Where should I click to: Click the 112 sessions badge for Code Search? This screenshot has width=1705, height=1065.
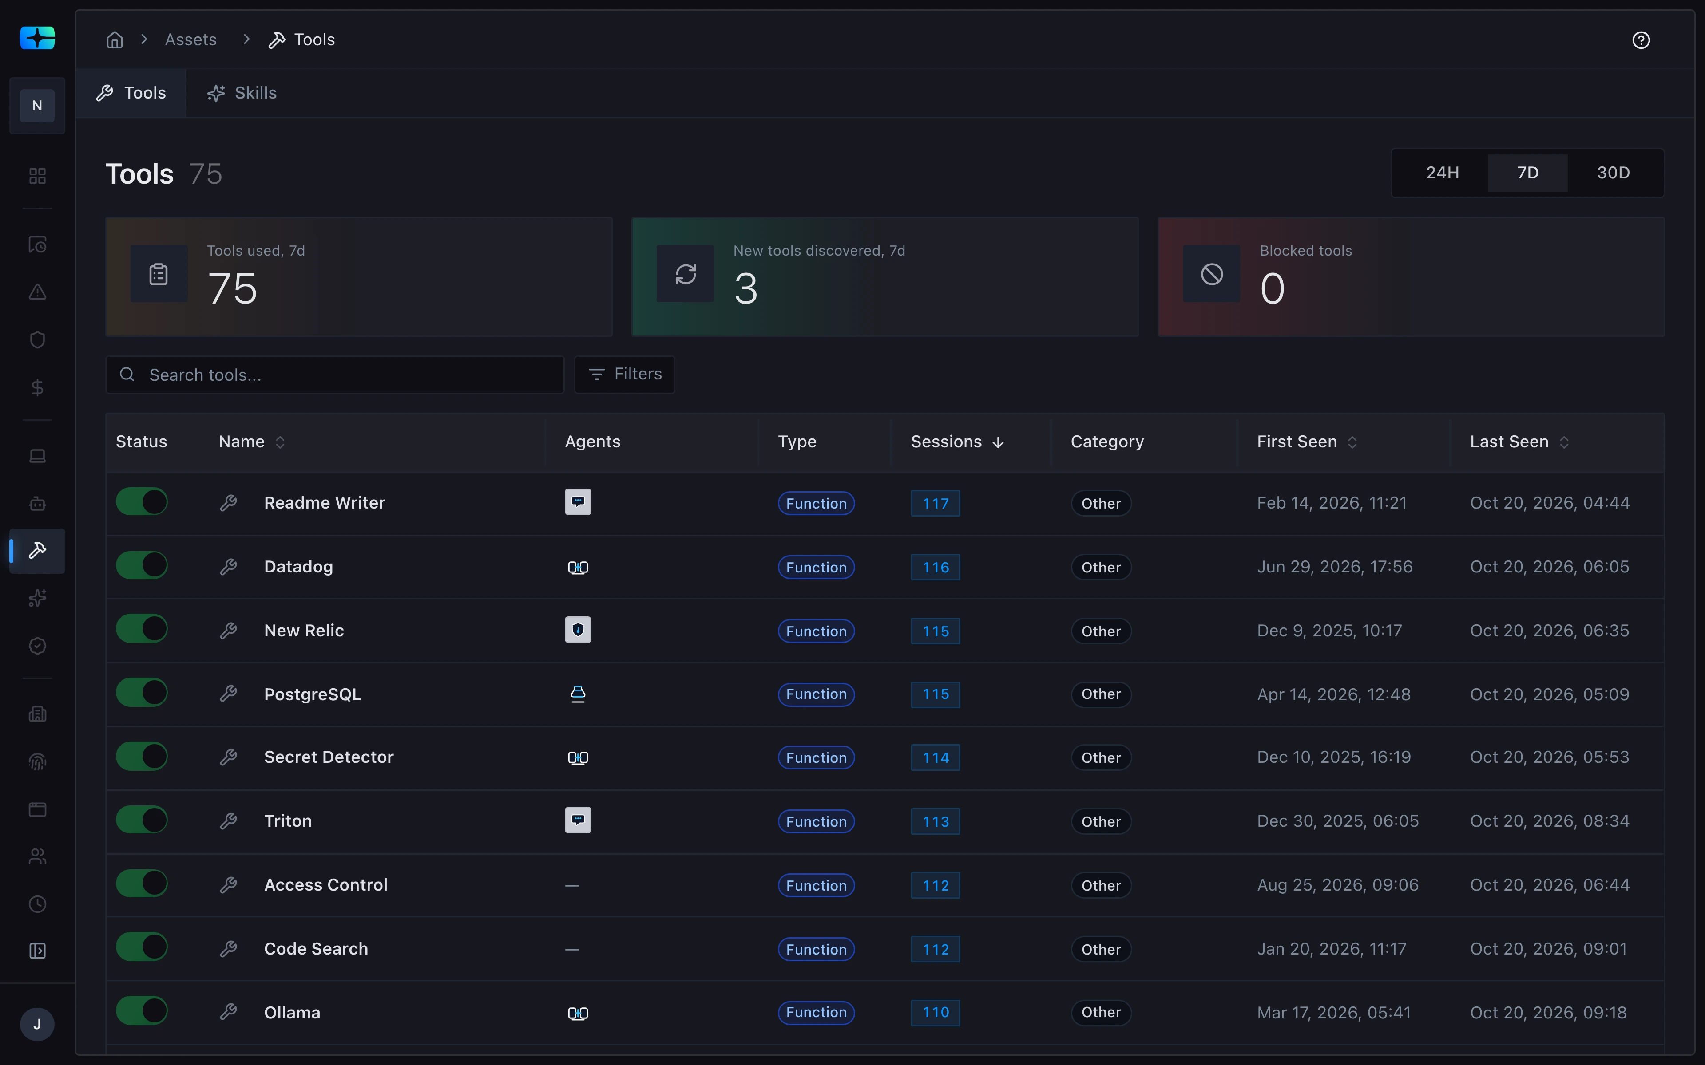click(935, 949)
